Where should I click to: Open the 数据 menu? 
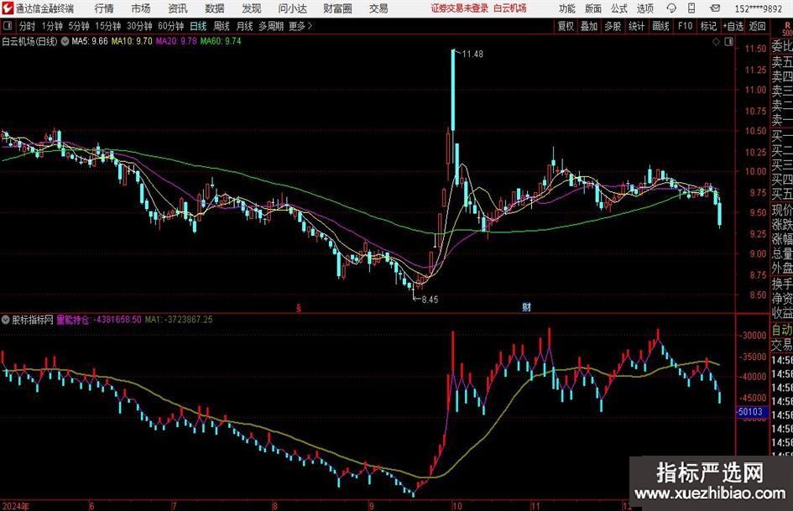[x=215, y=8]
